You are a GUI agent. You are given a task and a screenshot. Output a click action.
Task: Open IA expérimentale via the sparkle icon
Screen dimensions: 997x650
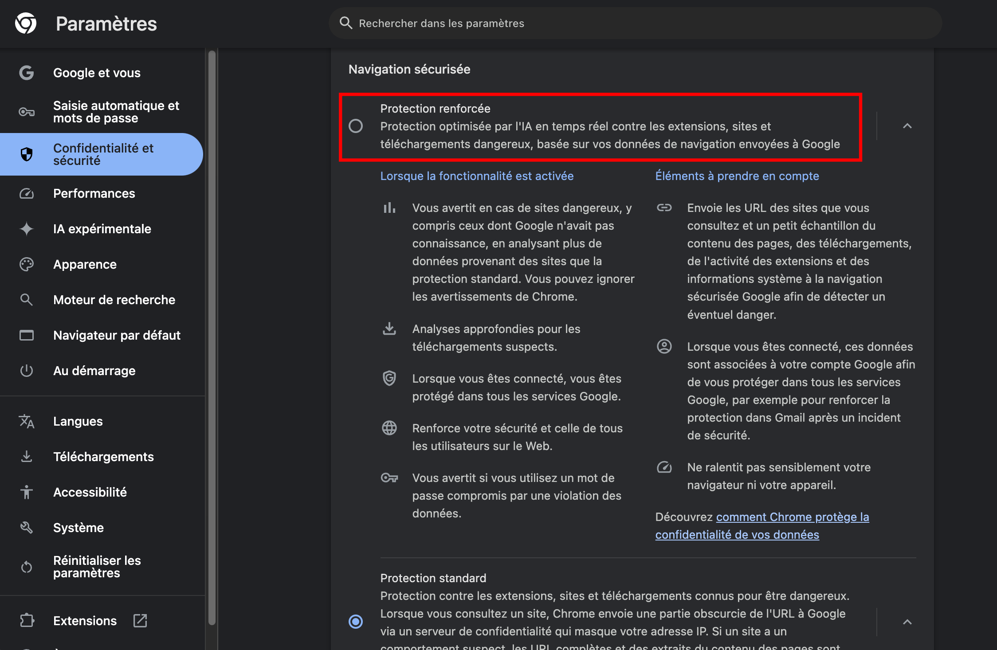click(x=27, y=229)
